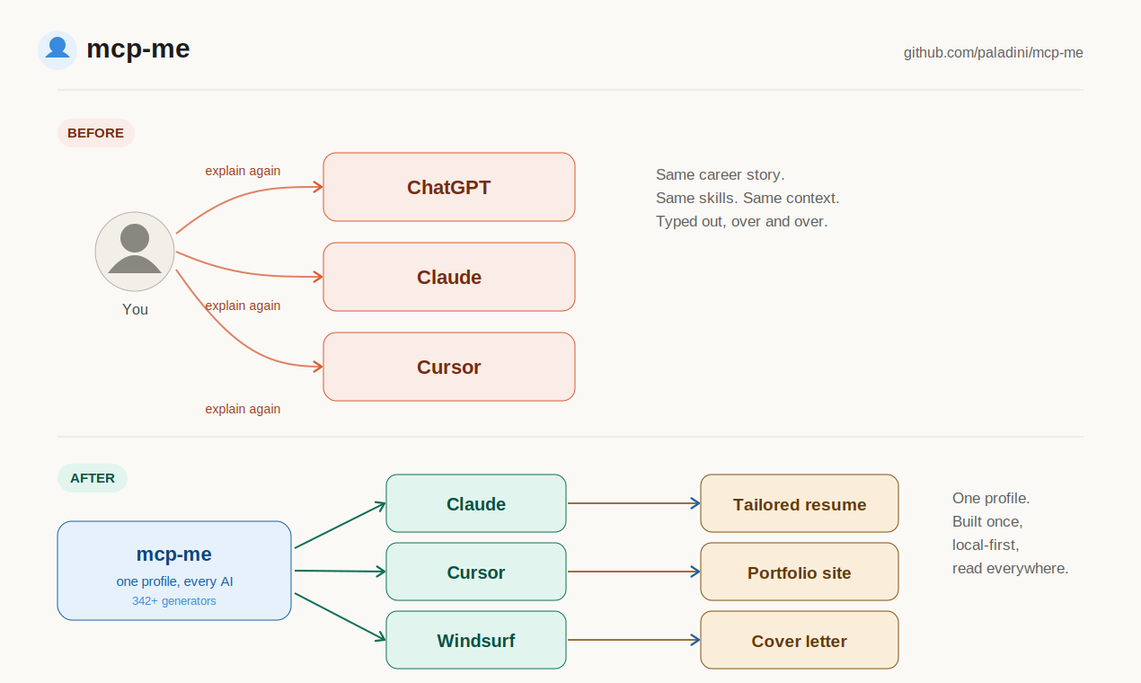The height and width of the screenshot is (683, 1141).
Task: Click the bold mcp-me title inside blue box
Action: click(174, 554)
